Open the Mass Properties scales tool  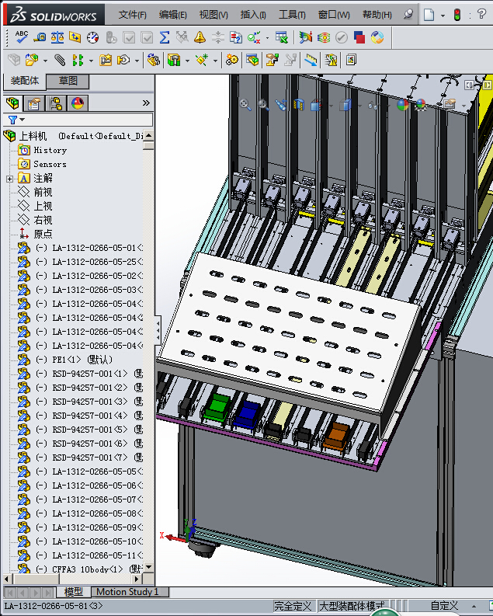(x=57, y=37)
